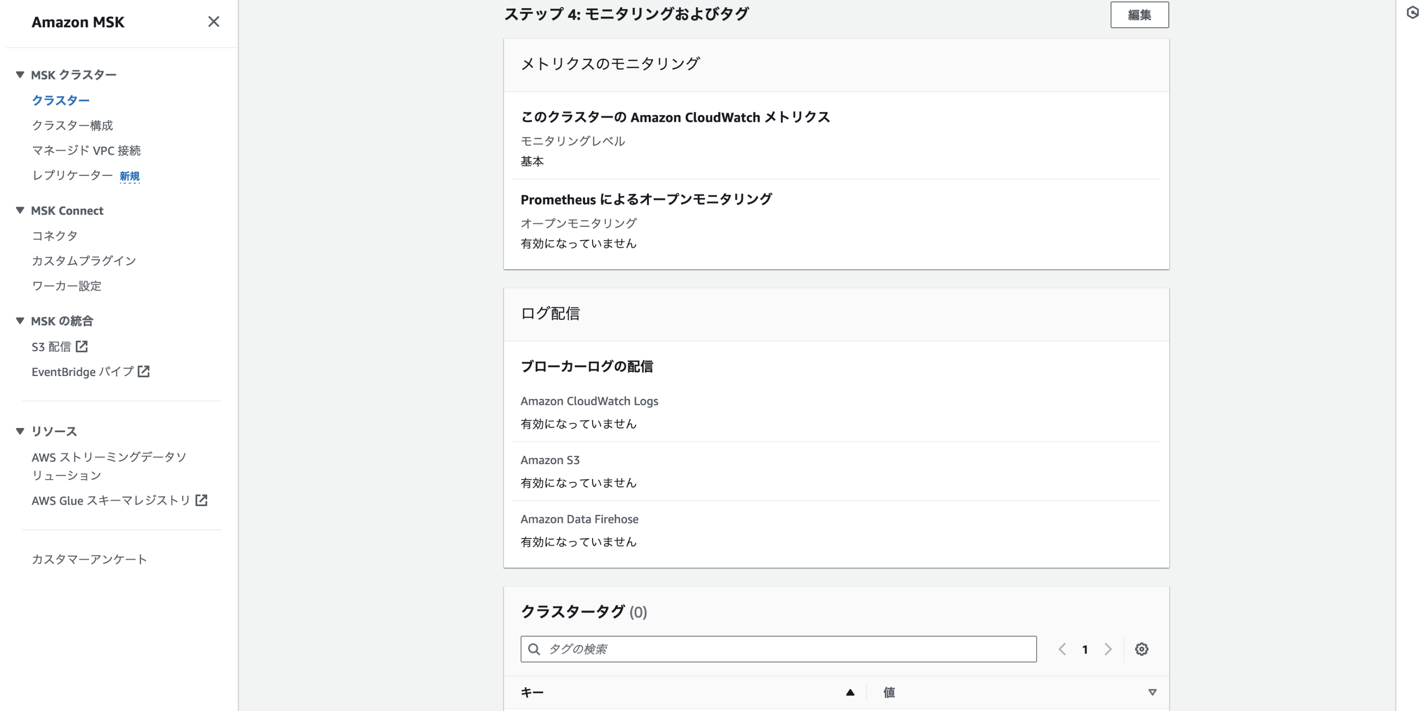Click the EventBridge パイプ external link icon
1428x711 pixels.
coord(143,371)
